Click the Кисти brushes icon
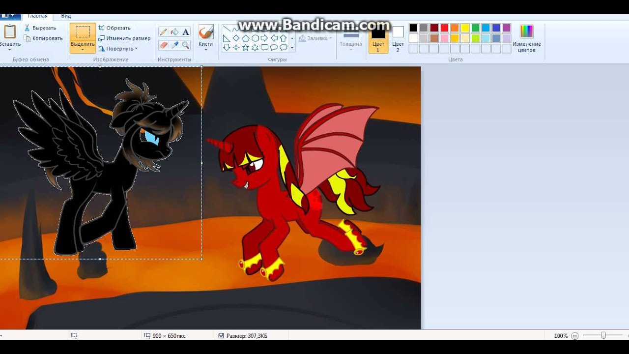629x354 pixels. 206,32
